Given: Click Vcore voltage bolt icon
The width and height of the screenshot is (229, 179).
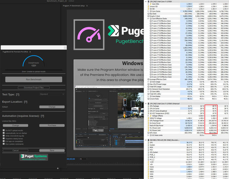Looking at the screenshot, I should point(149,167).
